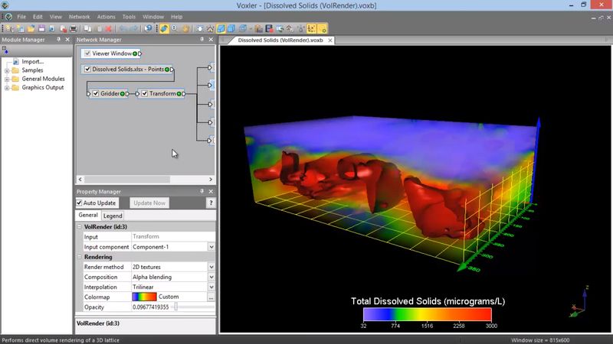Switch to the Legend tab
Image resolution: width=613 pixels, height=344 pixels.
tap(113, 216)
